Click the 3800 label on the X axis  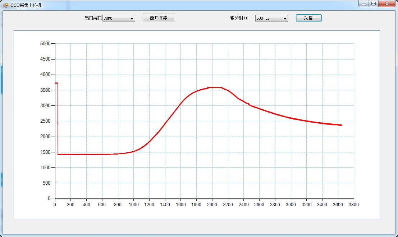coord(353,205)
